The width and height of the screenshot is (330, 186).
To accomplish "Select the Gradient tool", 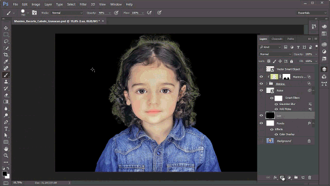I will (x=6, y=102).
